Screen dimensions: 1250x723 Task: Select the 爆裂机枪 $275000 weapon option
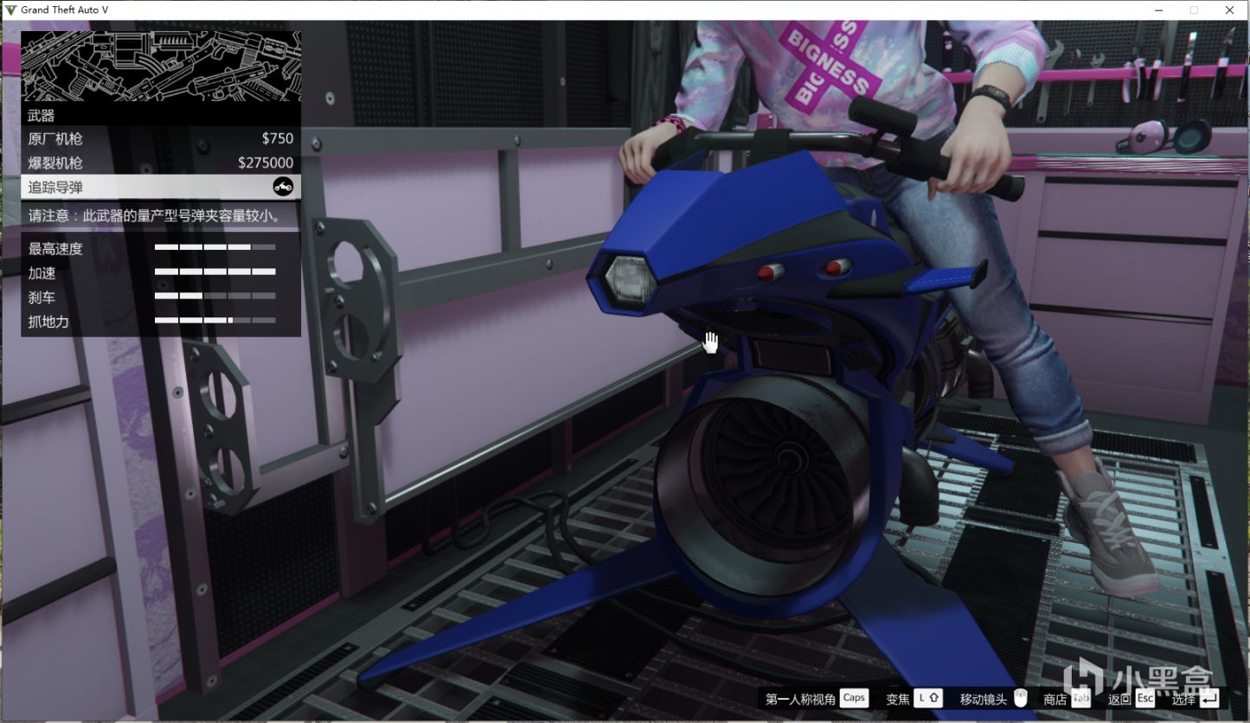coord(161,163)
